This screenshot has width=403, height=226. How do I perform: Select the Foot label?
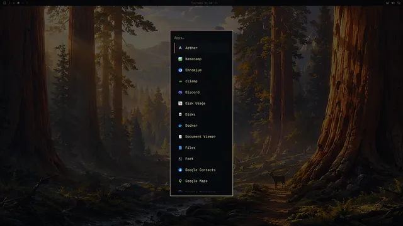(x=189, y=159)
